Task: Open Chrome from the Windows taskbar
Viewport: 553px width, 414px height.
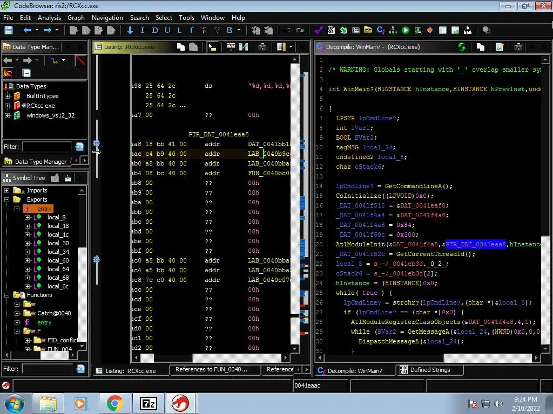Action: pos(115,403)
